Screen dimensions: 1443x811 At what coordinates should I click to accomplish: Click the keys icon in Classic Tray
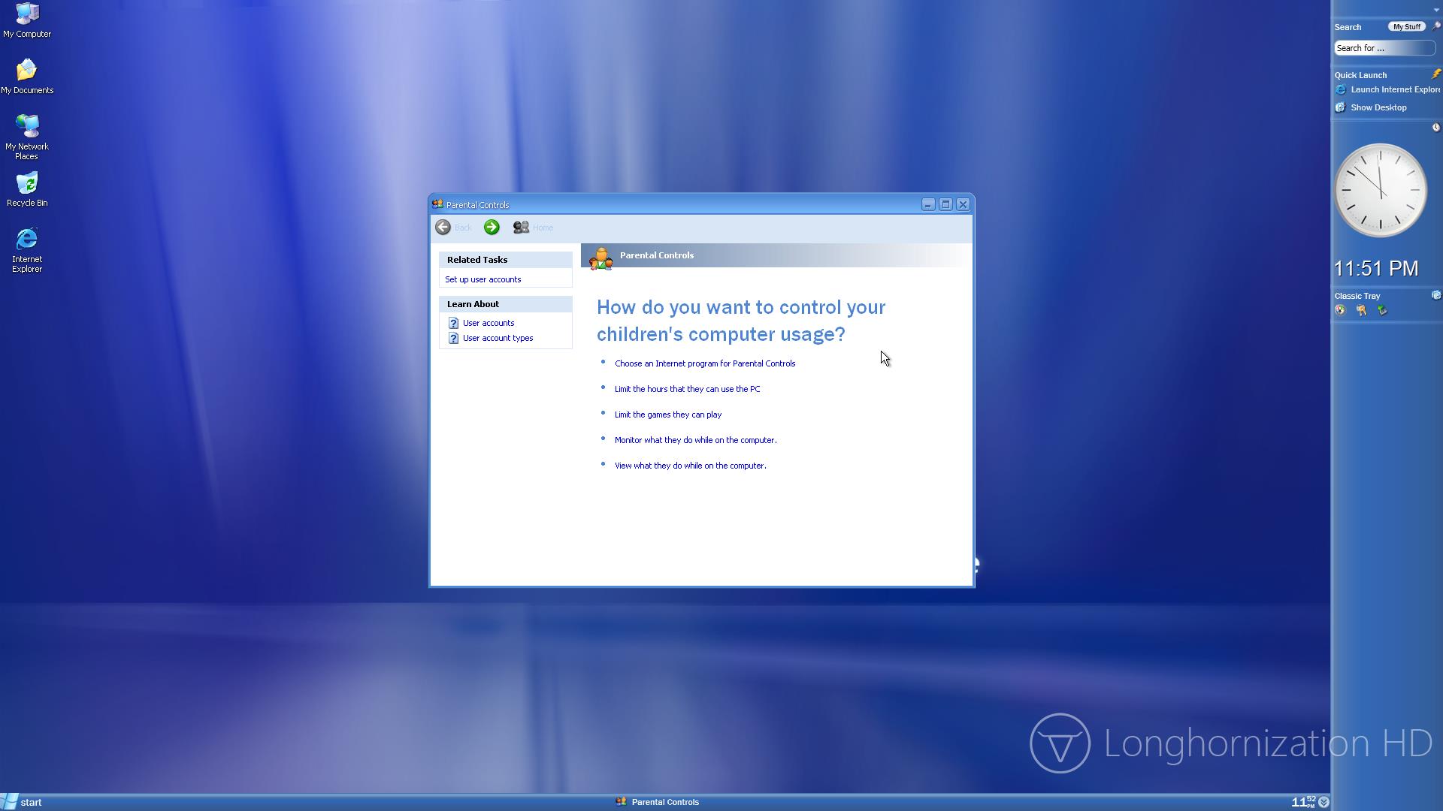1361,310
